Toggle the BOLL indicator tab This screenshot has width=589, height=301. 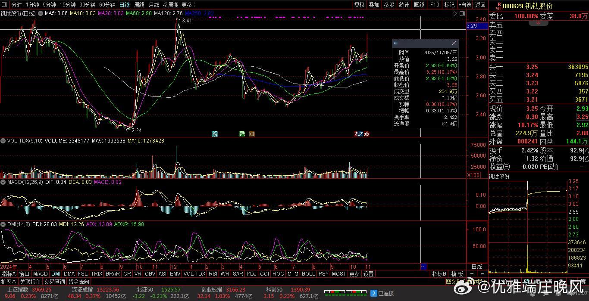[x=308, y=274]
